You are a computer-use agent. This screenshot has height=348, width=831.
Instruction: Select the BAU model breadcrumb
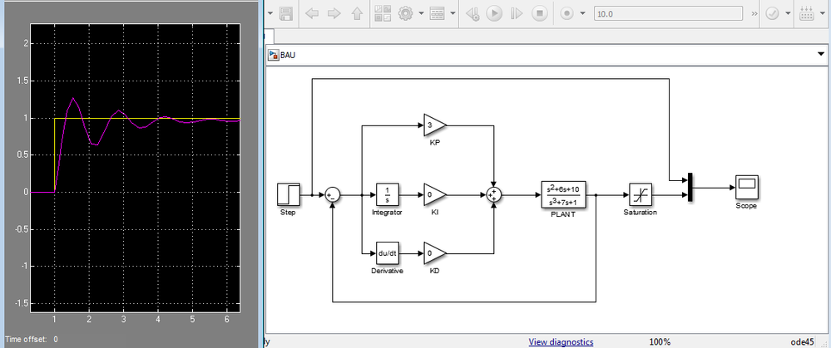[x=288, y=55]
